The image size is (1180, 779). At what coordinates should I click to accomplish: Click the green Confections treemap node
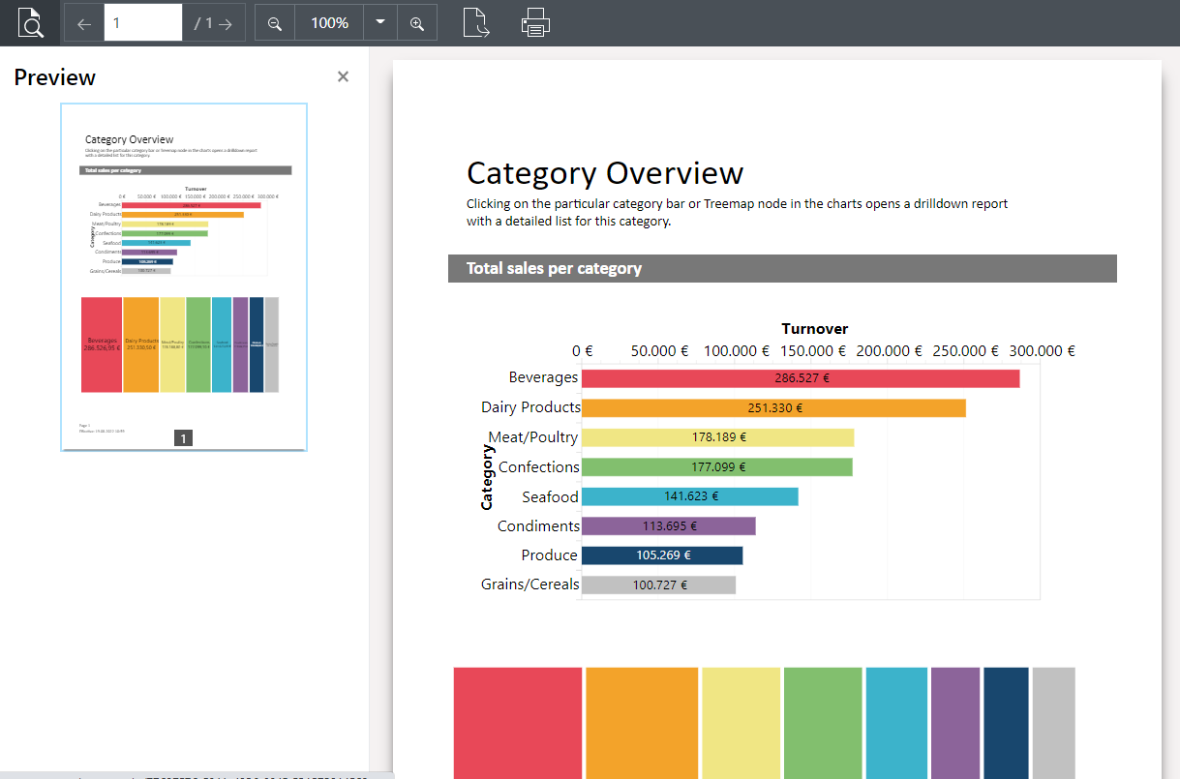[822, 721]
